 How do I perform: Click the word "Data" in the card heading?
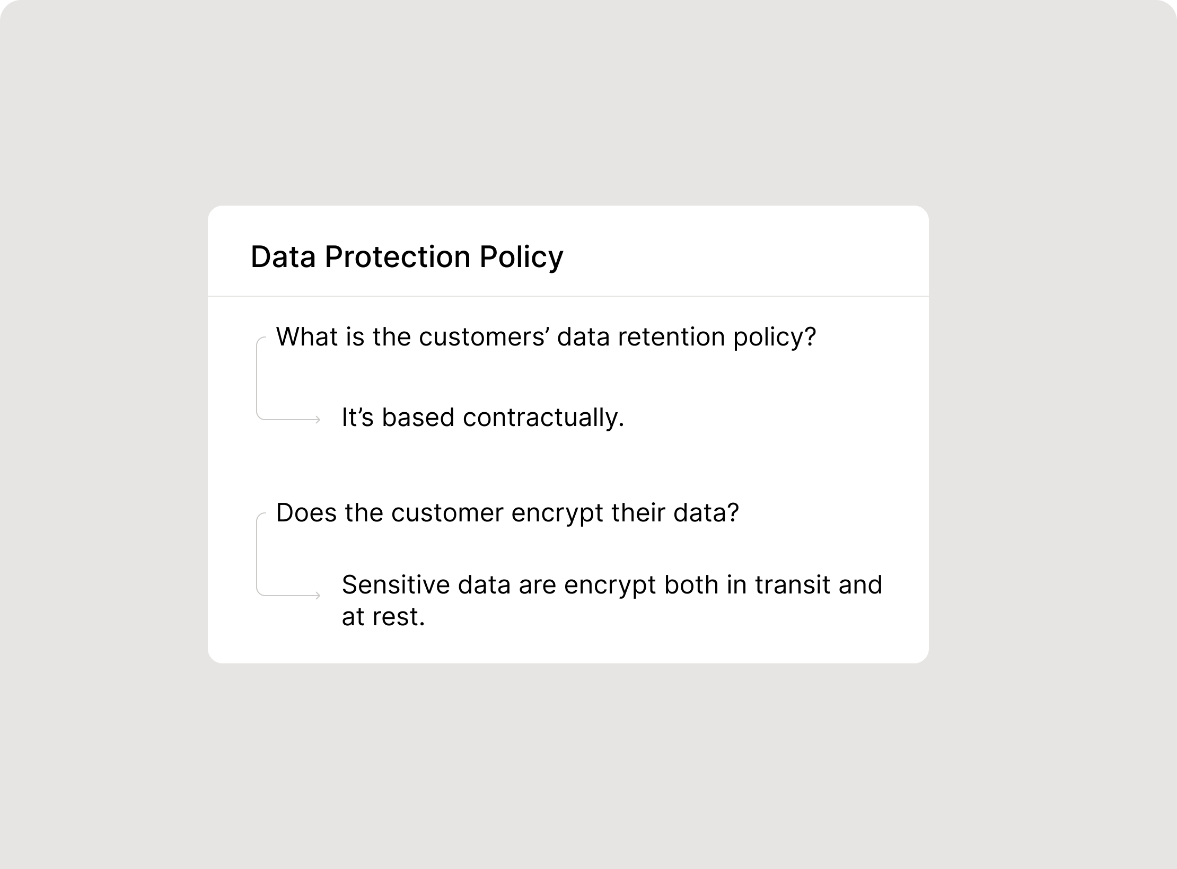283,257
